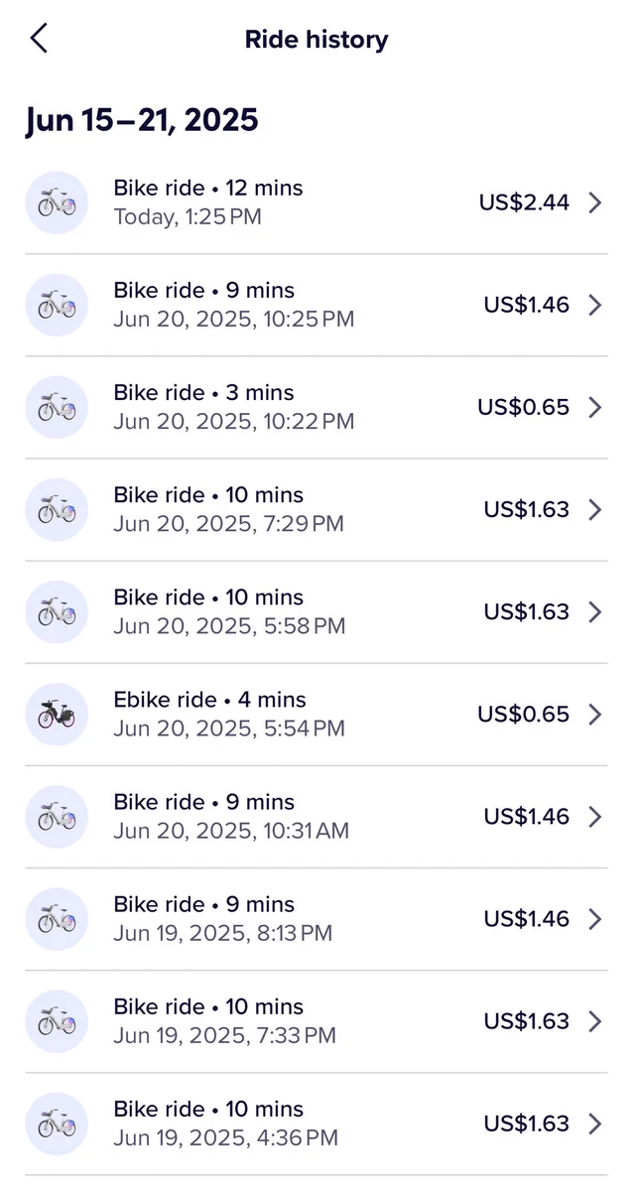Expand chevron next to US$2.44 ride

595,202
